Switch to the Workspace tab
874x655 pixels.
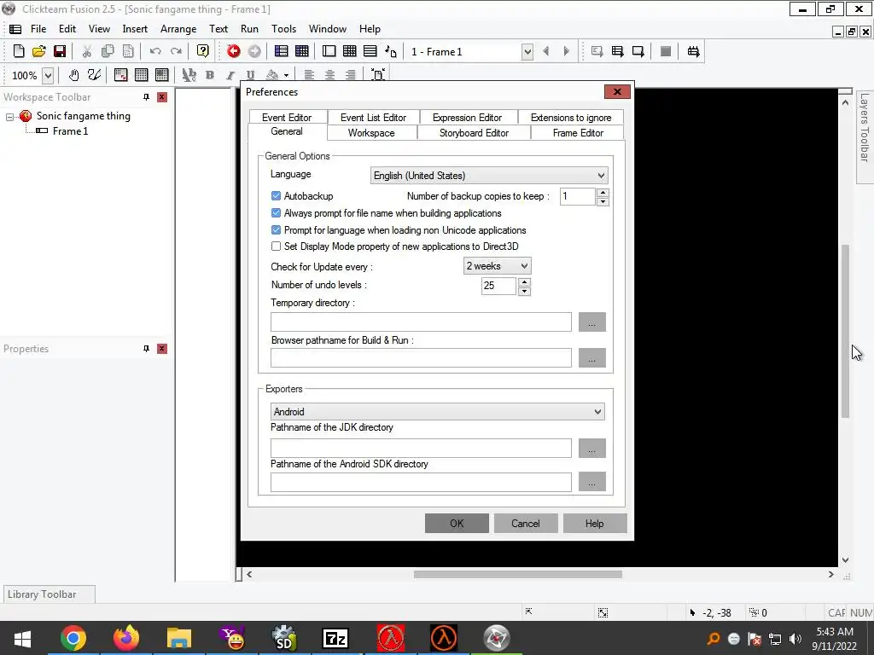pyautogui.click(x=371, y=132)
